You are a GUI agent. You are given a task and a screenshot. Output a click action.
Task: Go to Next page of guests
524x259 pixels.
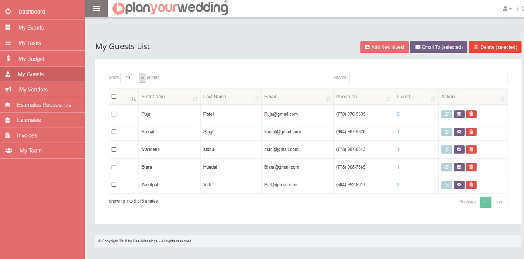500,202
